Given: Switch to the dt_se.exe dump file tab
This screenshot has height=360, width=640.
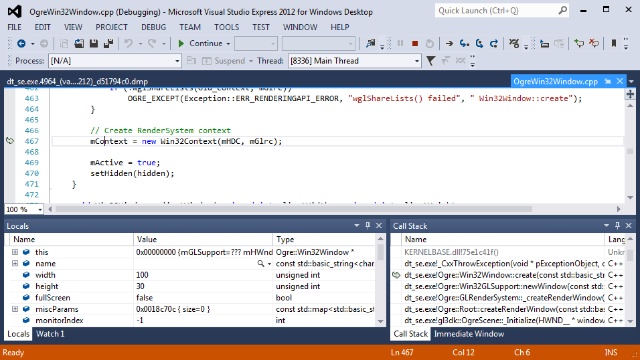Looking at the screenshot, I should tap(77, 82).
